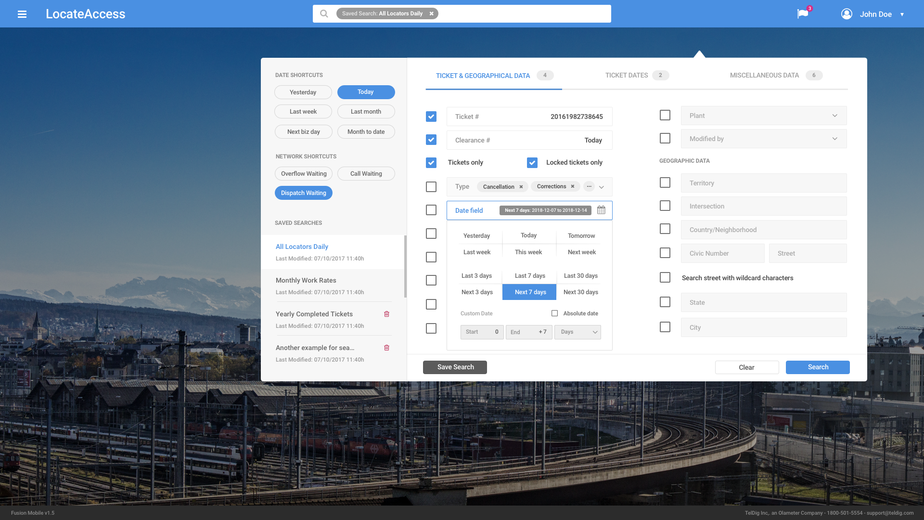
Task: Open the Days unit dropdown
Action: point(577,332)
